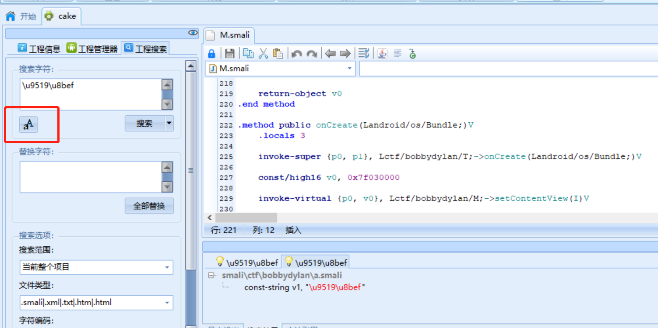
Task: Click the scissors cut icon
Action: pyautogui.click(x=263, y=53)
